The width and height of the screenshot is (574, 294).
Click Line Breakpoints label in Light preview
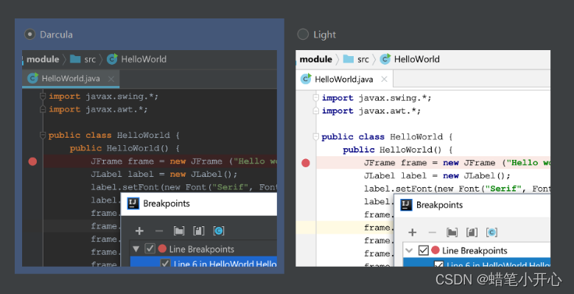pyautogui.click(x=475, y=251)
